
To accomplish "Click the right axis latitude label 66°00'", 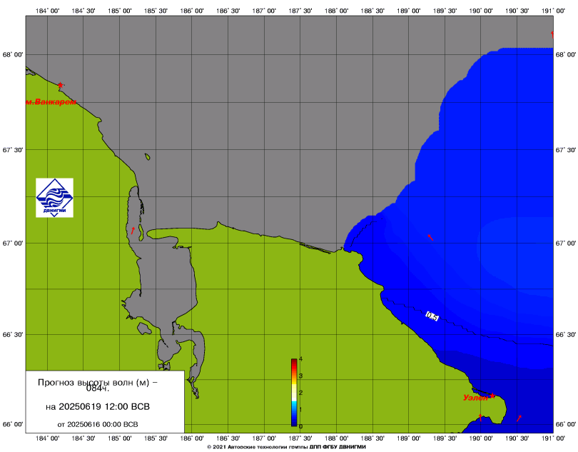I will pos(565,424).
